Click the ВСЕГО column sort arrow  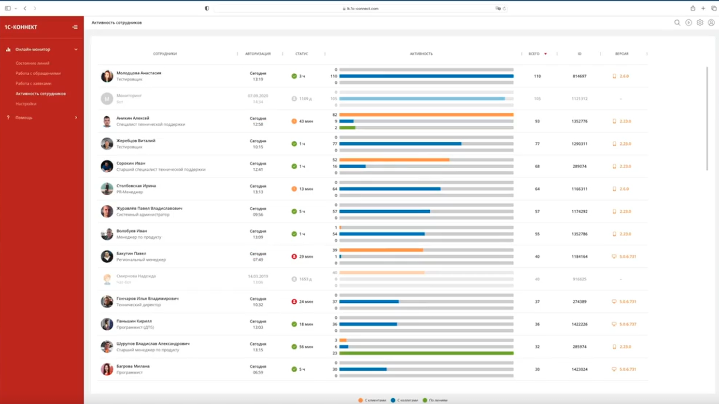(546, 54)
